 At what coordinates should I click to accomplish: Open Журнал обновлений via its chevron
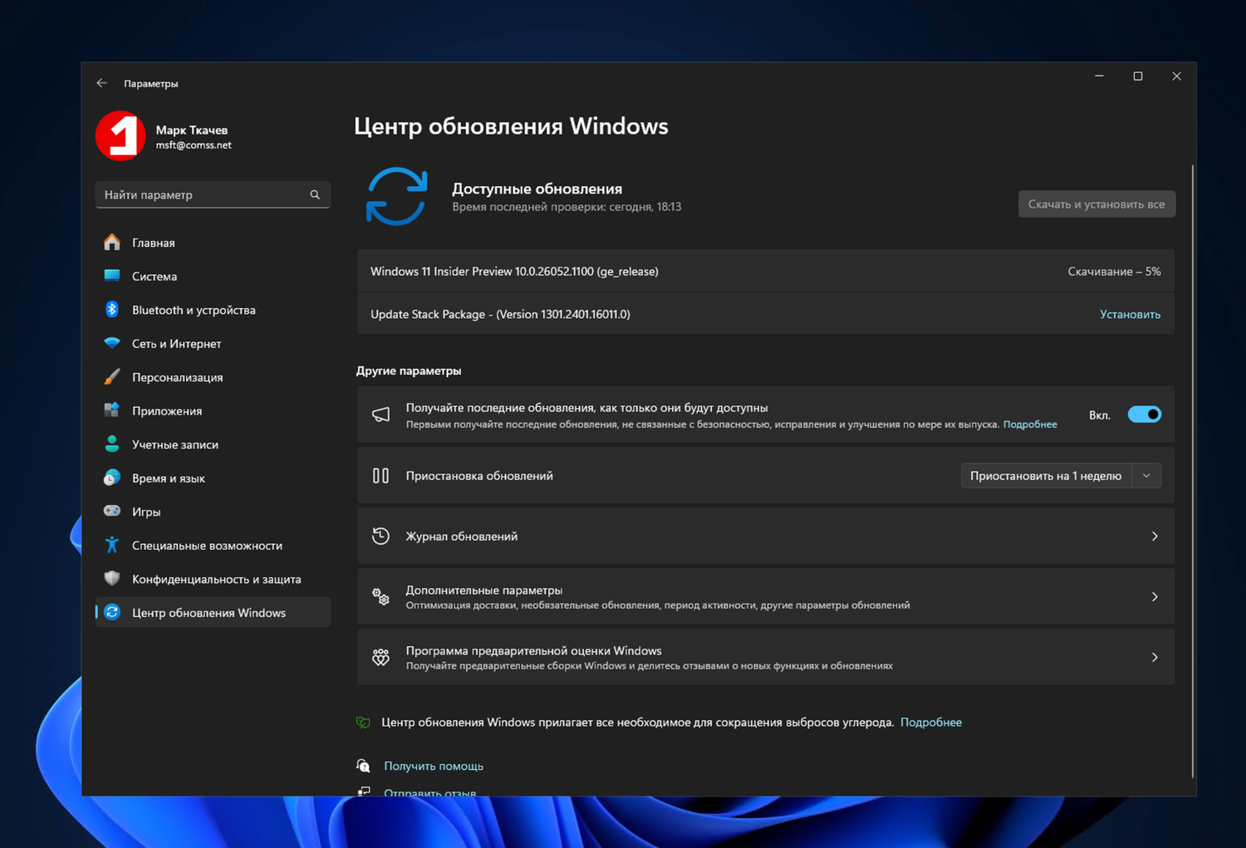tap(1154, 536)
